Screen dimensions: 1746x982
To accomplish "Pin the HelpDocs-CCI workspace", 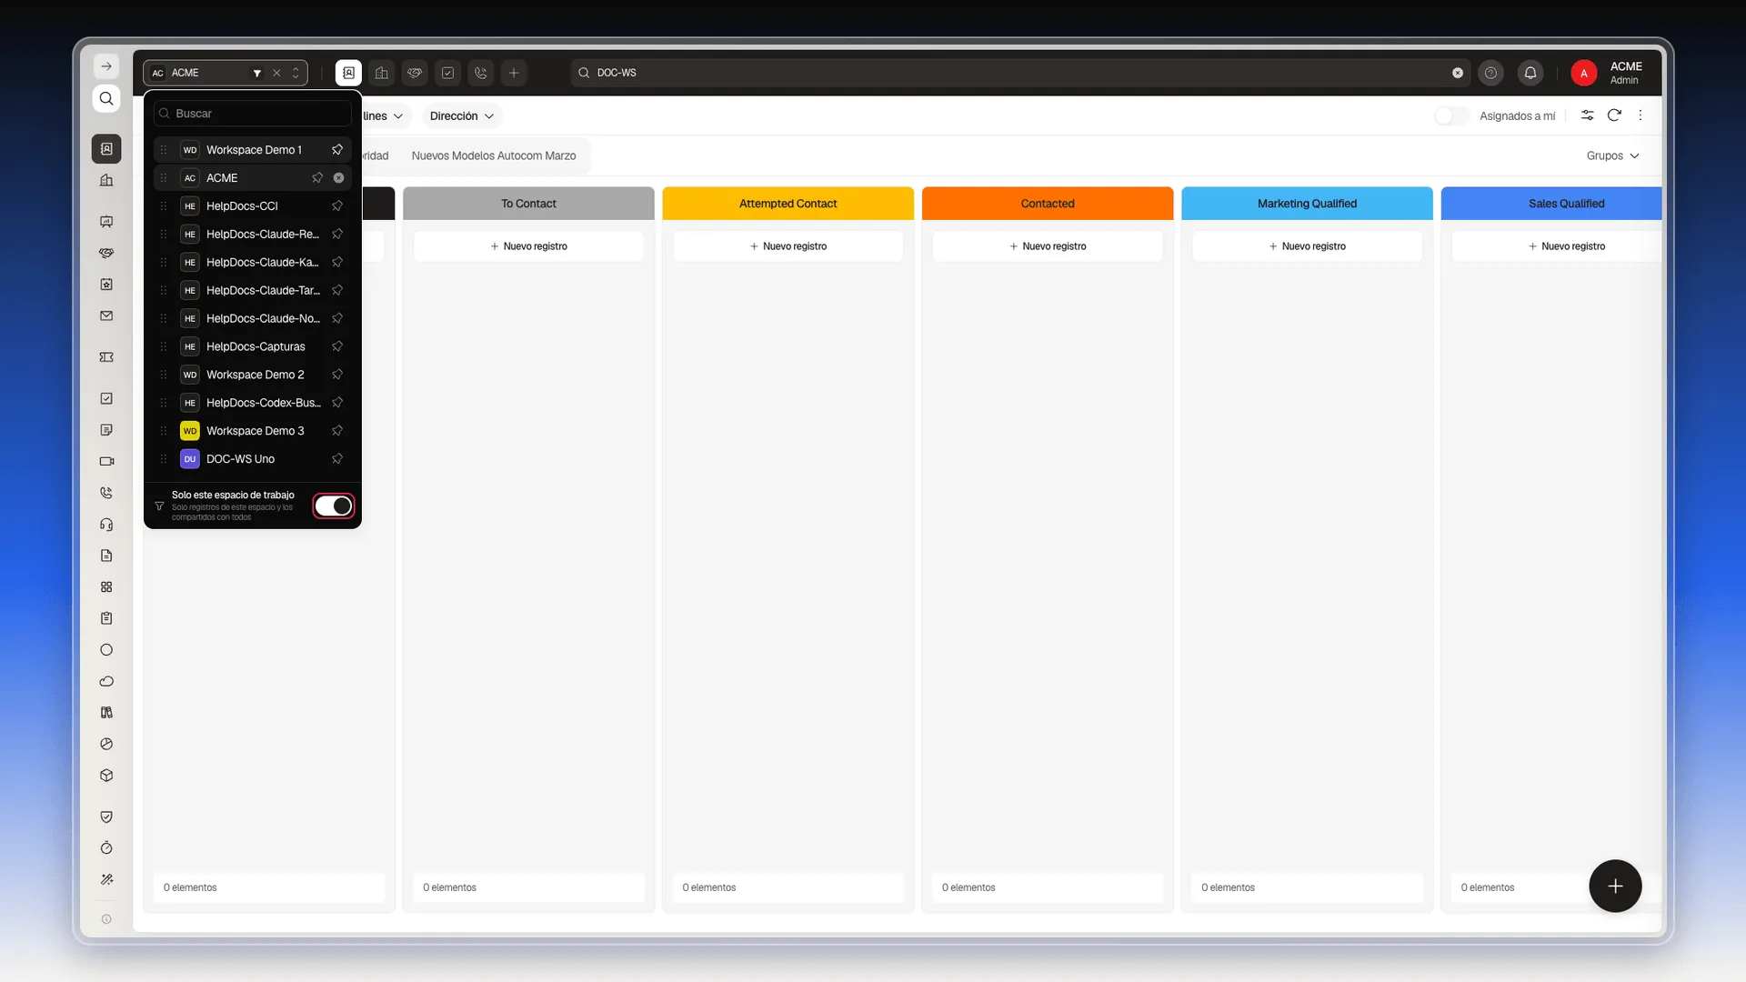I will [x=337, y=206].
